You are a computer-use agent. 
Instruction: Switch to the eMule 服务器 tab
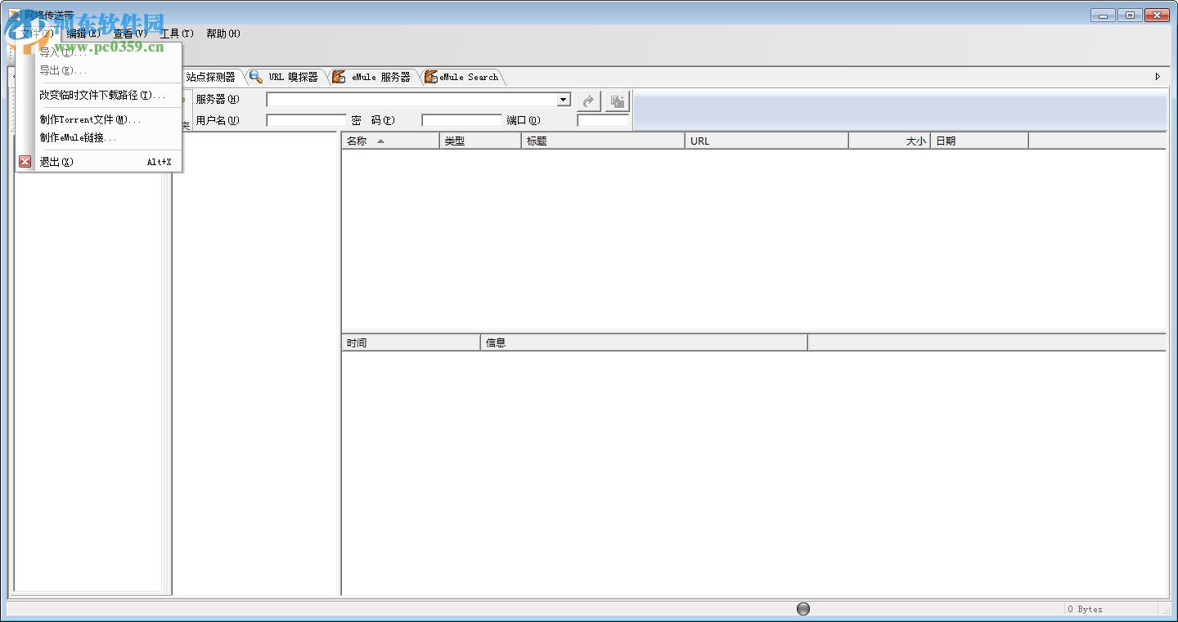tap(372, 77)
